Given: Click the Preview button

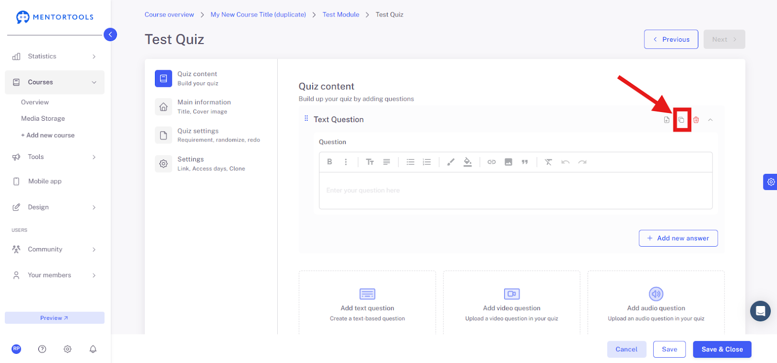Looking at the screenshot, I should [x=54, y=318].
